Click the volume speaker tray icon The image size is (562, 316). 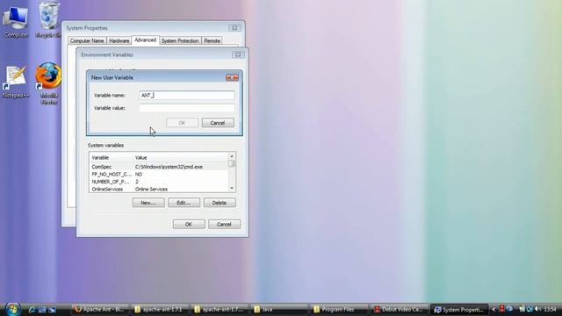(x=537, y=309)
